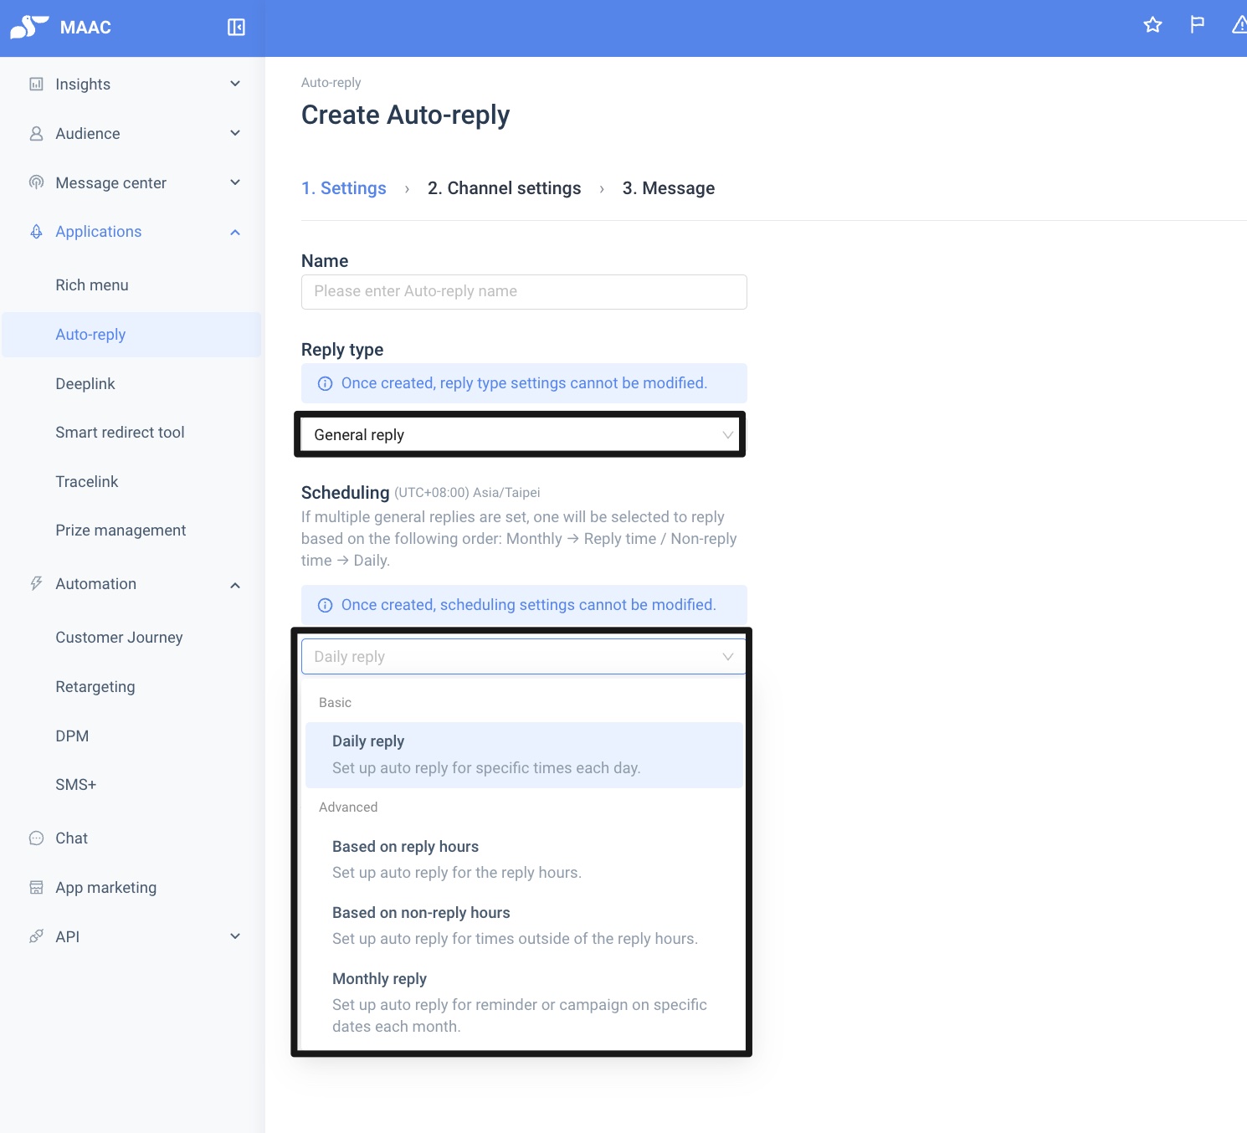Click the Applications rocket icon

pyautogui.click(x=36, y=232)
